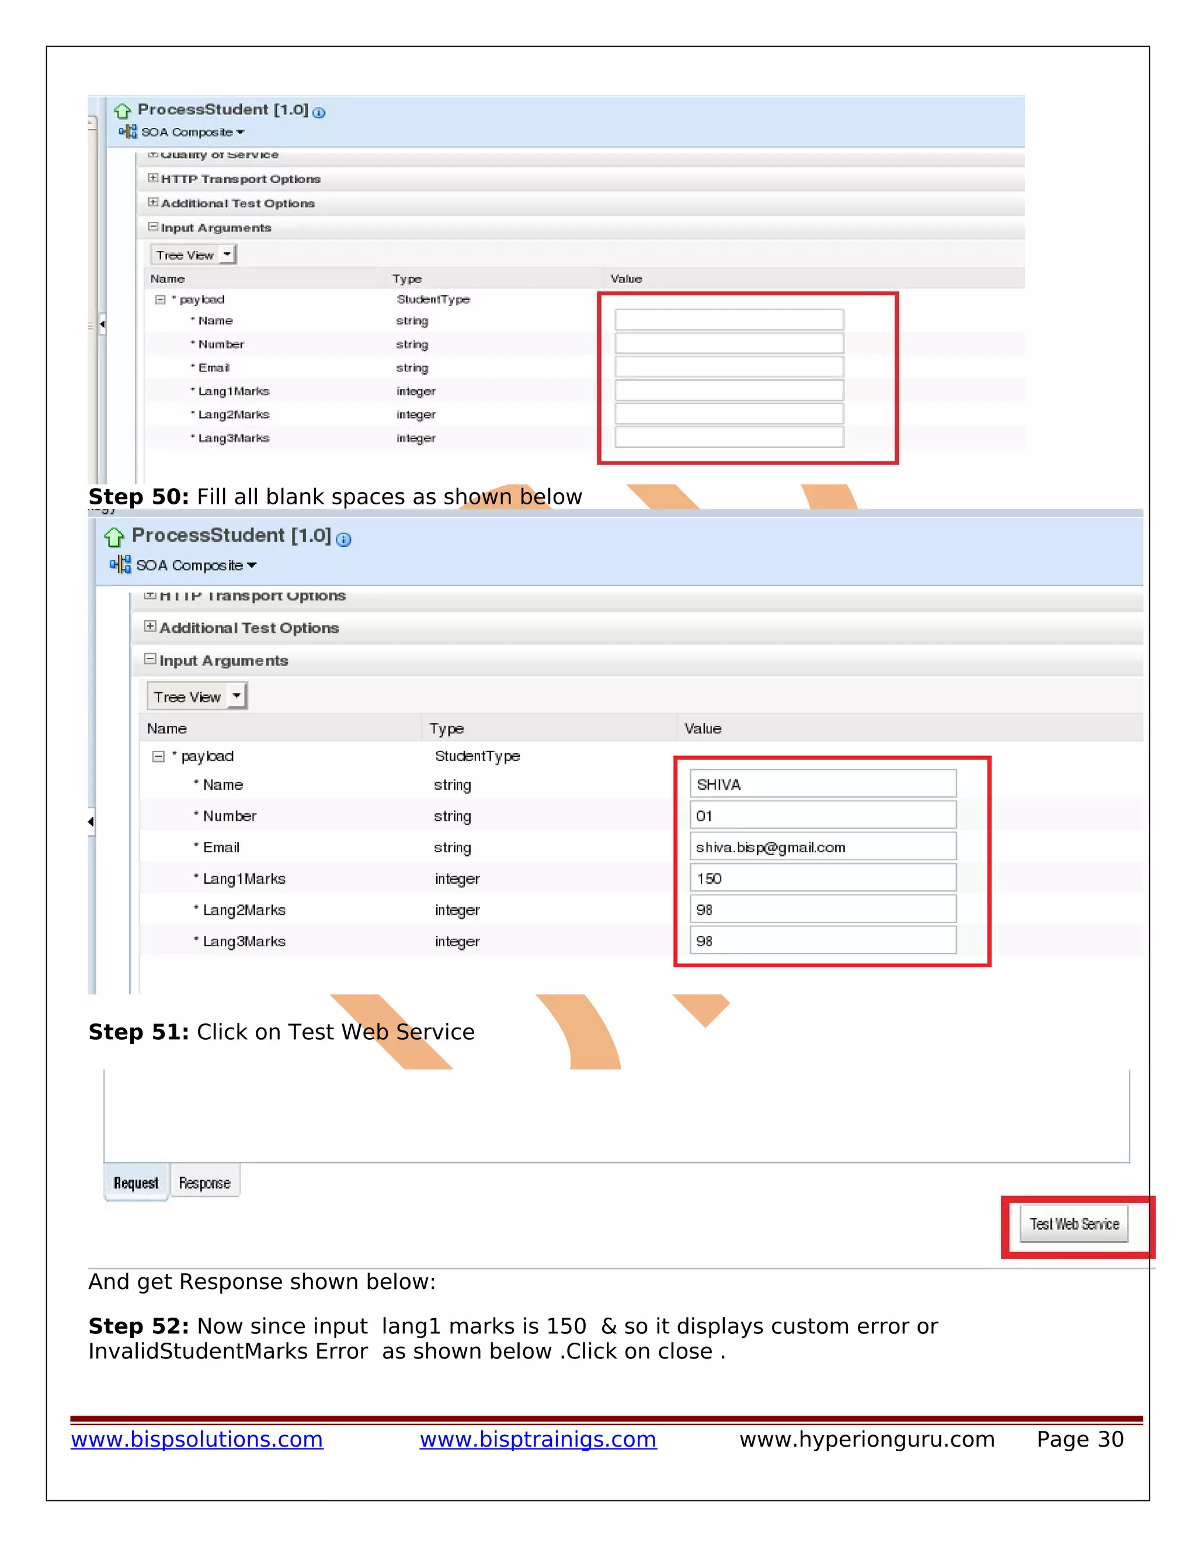Collapse side panel arrow in lower screenshot
1196x1547 pixels.
(91, 822)
